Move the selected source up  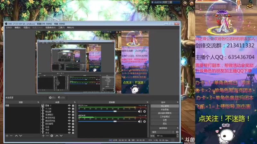[x=57, y=136]
